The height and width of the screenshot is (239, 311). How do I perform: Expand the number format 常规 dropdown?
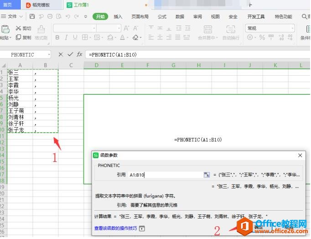click(292, 28)
